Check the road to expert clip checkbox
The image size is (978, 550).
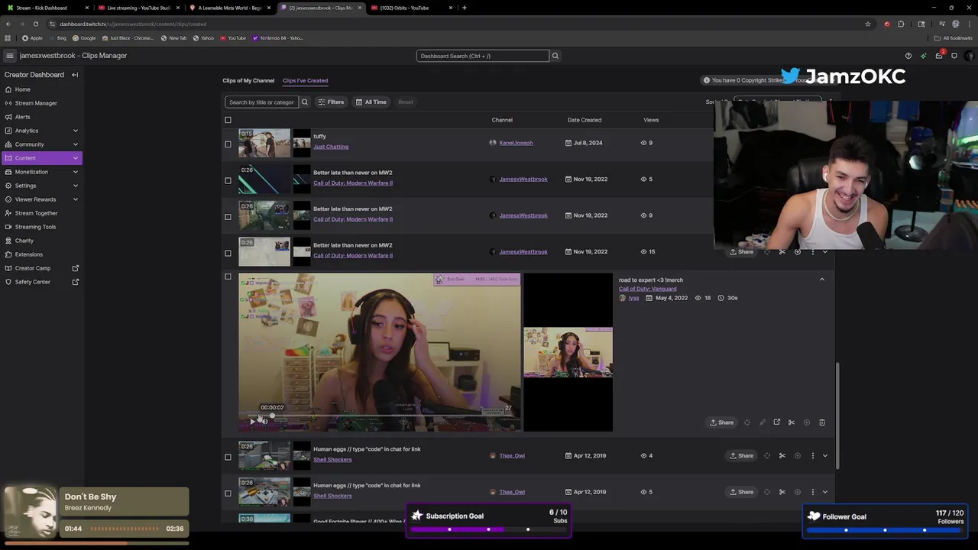pyautogui.click(x=228, y=277)
